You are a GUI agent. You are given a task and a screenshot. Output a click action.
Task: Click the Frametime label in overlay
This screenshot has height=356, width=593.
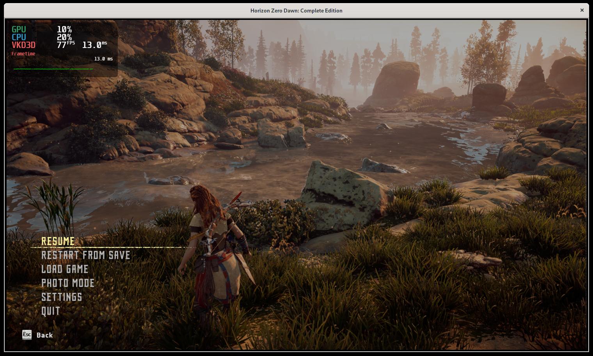(23, 54)
